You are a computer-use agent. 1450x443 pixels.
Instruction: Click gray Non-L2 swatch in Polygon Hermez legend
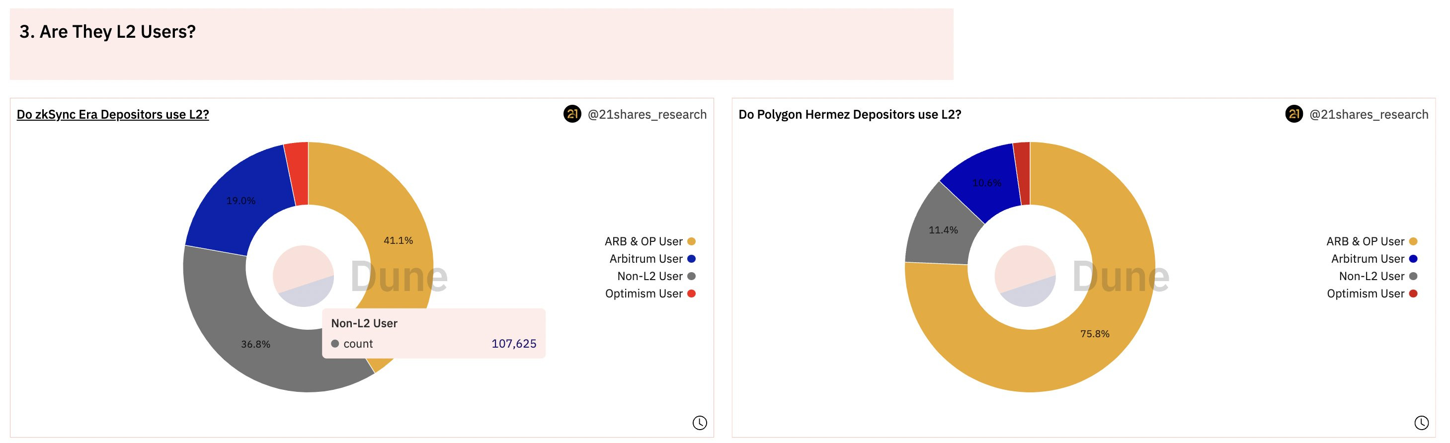1413,277
